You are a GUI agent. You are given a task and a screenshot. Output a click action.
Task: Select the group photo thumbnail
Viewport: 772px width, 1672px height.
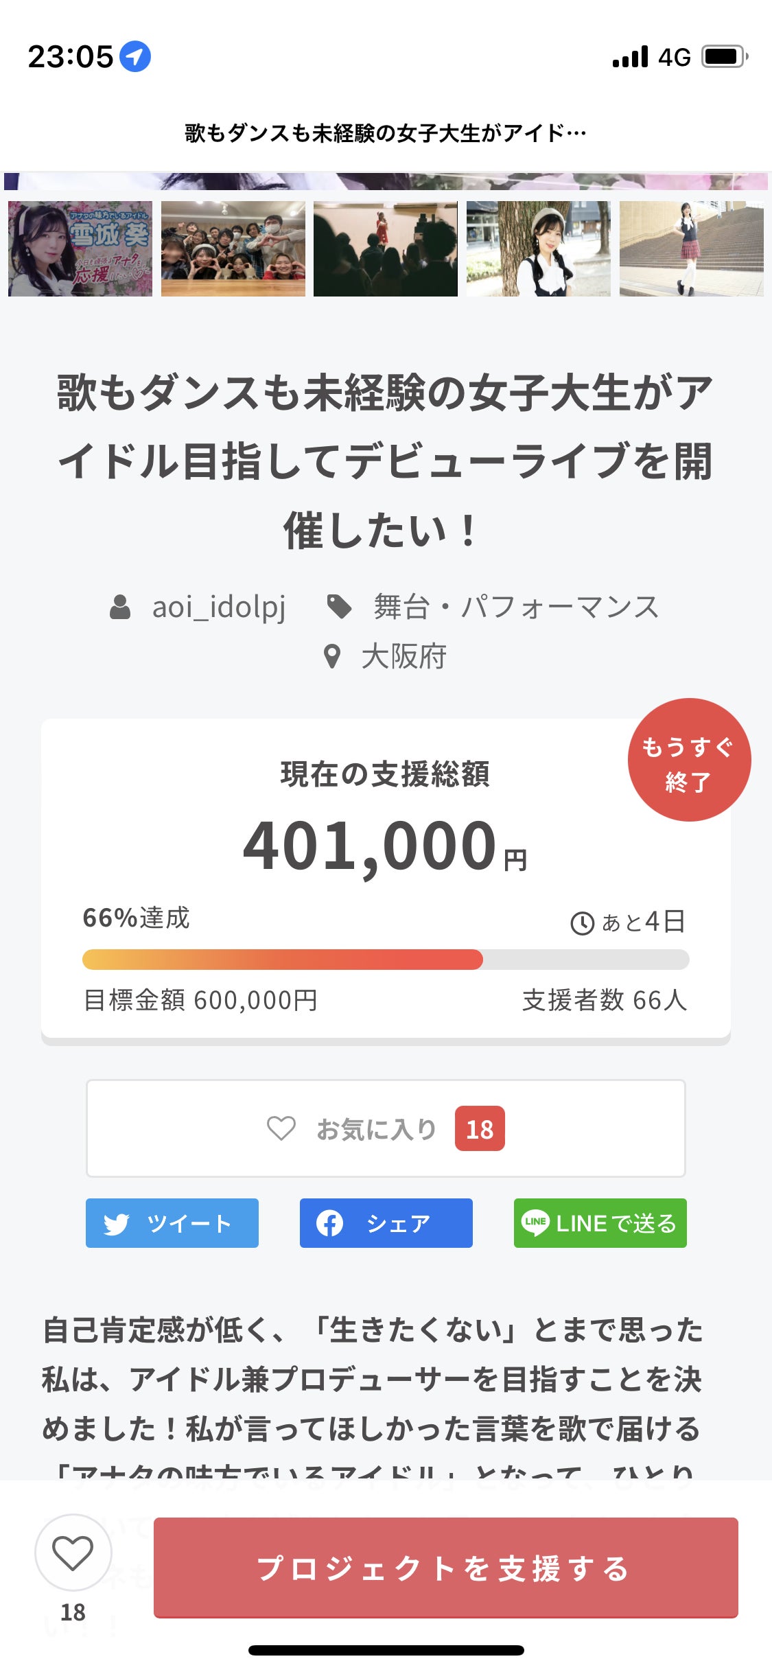point(233,248)
